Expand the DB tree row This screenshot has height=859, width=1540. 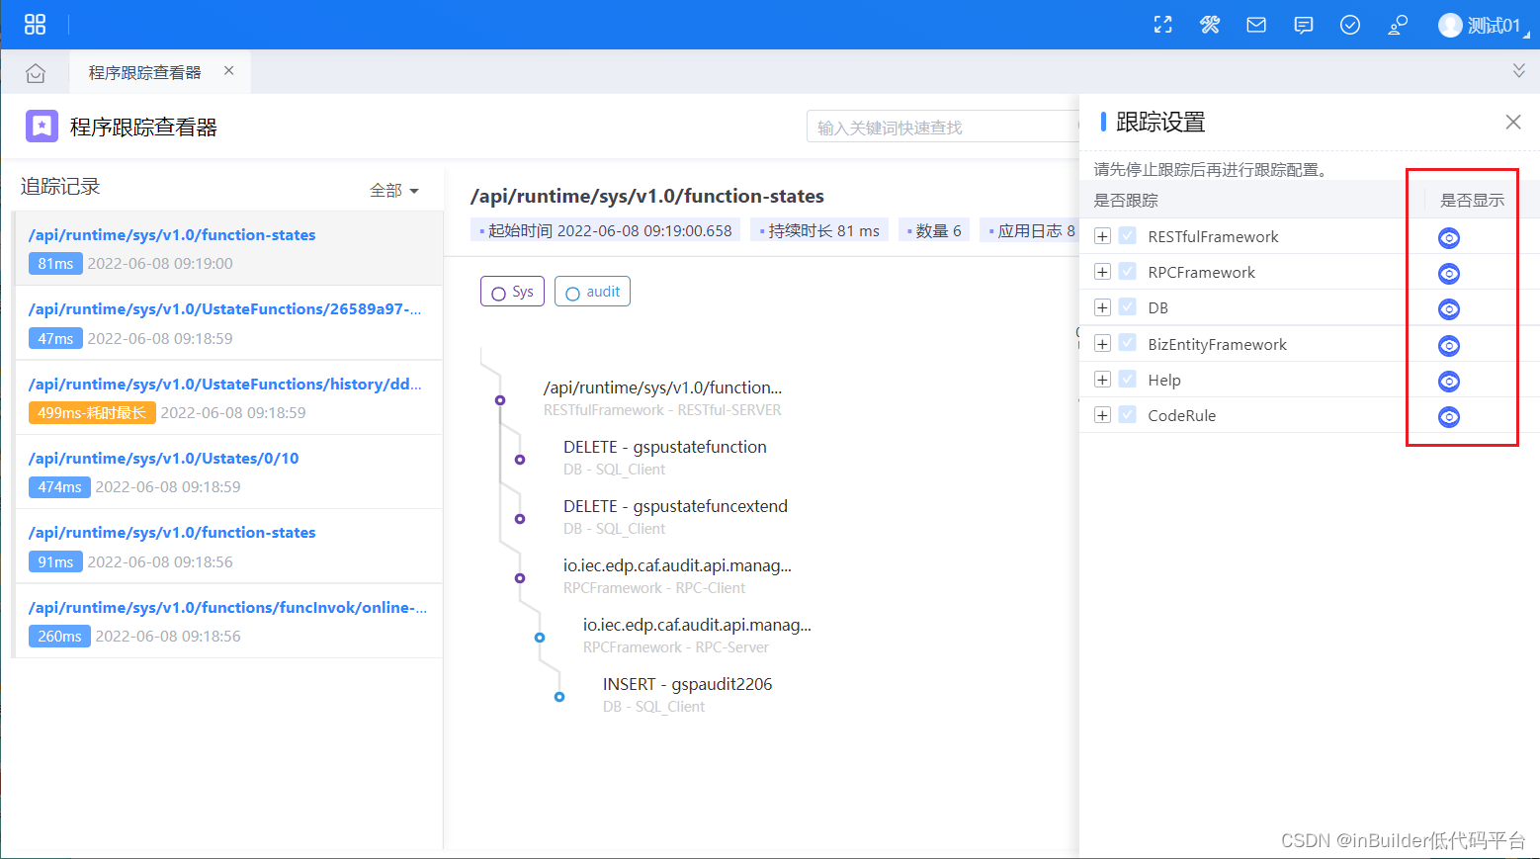tap(1102, 308)
